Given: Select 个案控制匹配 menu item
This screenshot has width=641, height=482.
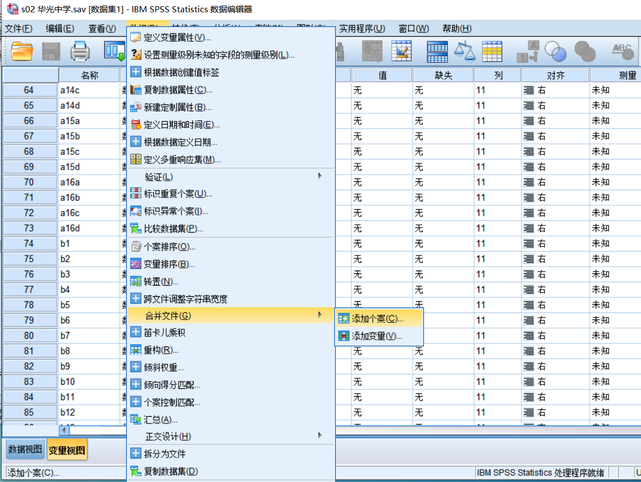Looking at the screenshot, I should click(x=231, y=402).
